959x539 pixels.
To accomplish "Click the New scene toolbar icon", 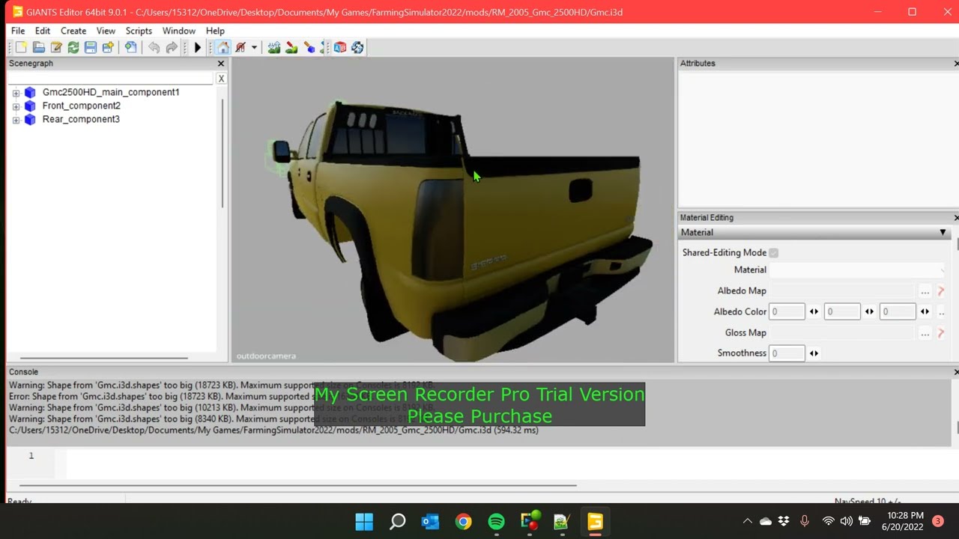I will (x=21, y=47).
